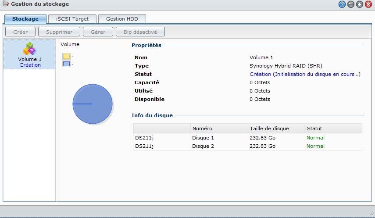The image size is (375, 218).
Task: Click the Synology Hybrid RAID (SHR) value
Action: 286,66
